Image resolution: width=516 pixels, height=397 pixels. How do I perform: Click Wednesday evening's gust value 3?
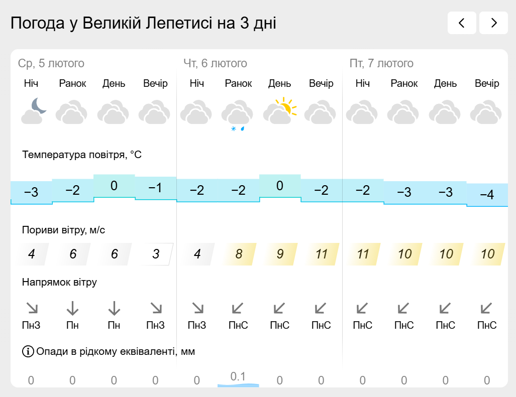pyautogui.click(x=156, y=254)
